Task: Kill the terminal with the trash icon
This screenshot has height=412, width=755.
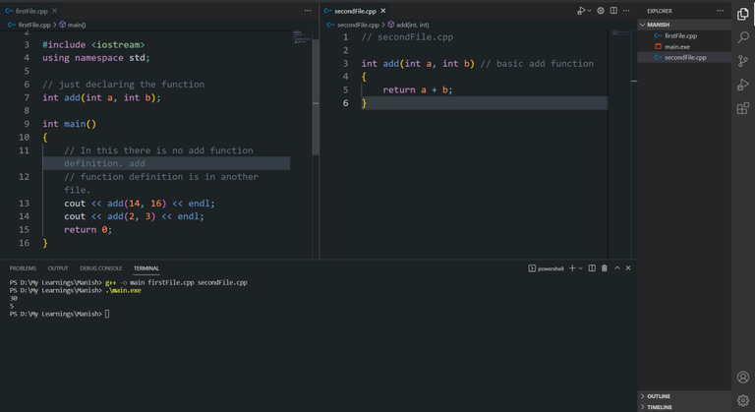Action: click(x=605, y=268)
